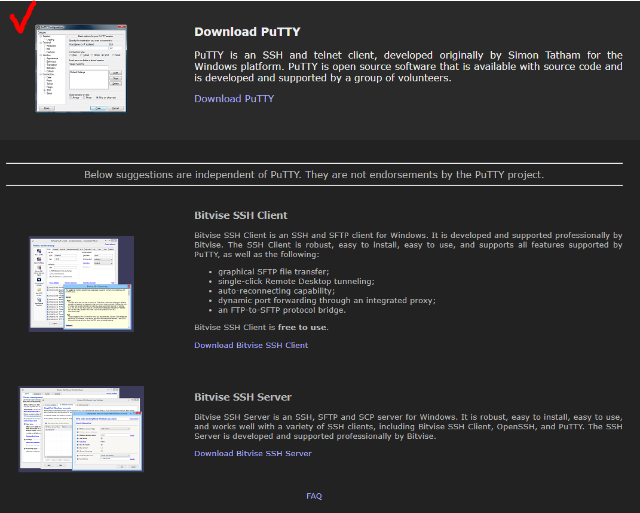The width and height of the screenshot is (640, 513).
Task: Click the 'Bitvise SSH Client' heading
Action: (241, 215)
